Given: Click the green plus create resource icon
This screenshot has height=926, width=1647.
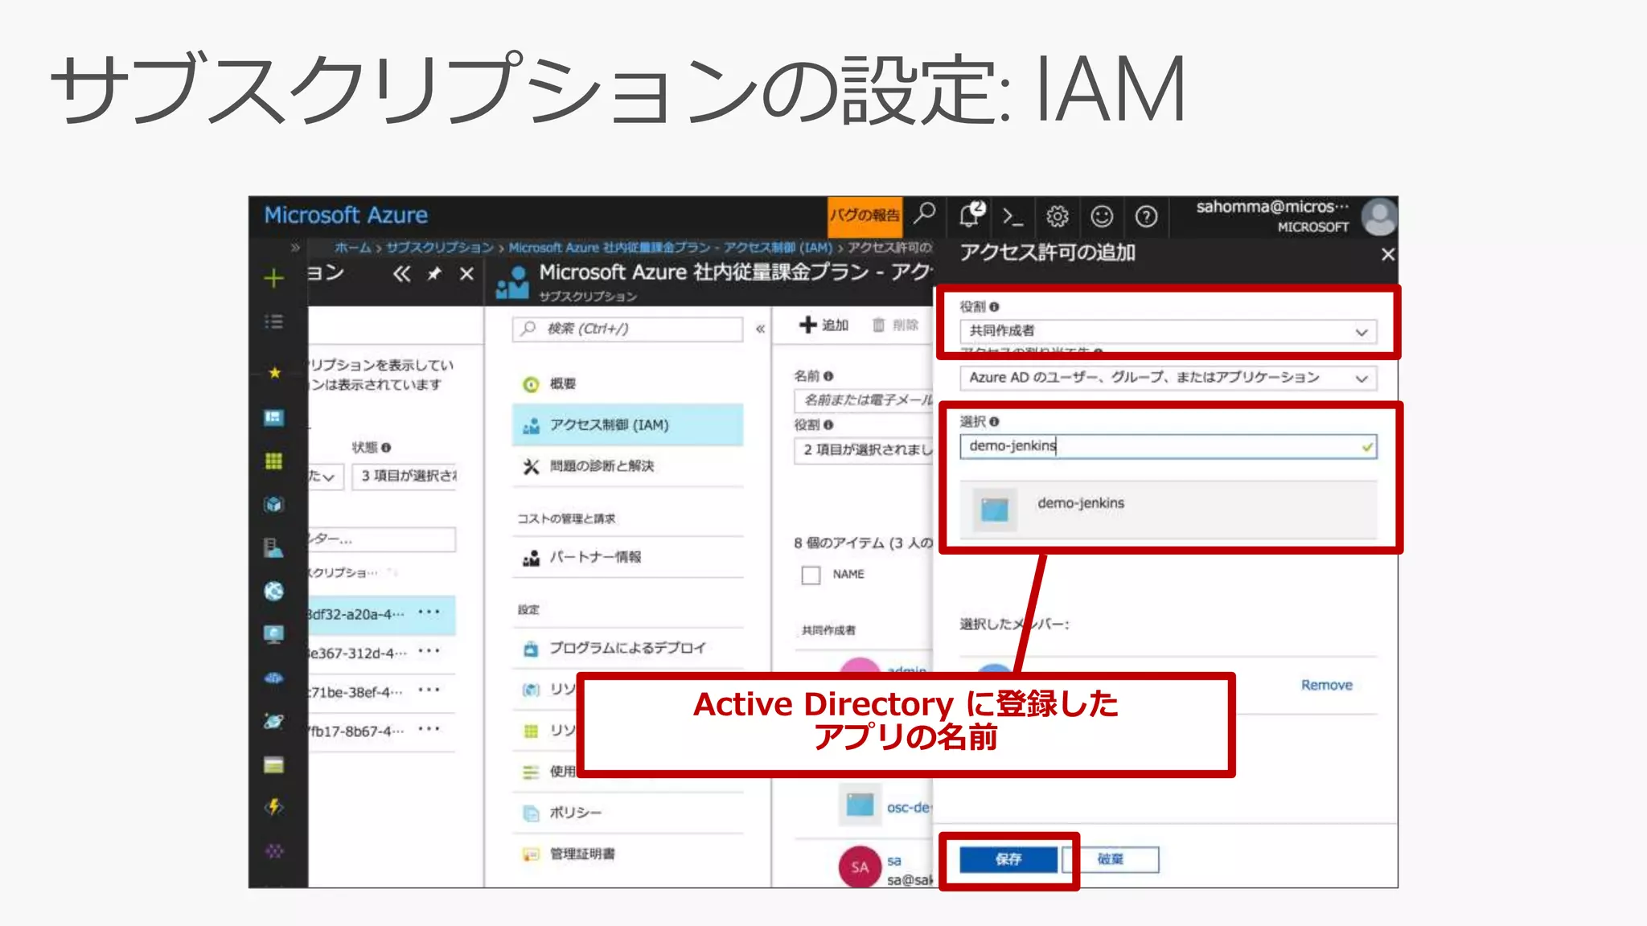Looking at the screenshot, I should [274, 278].
